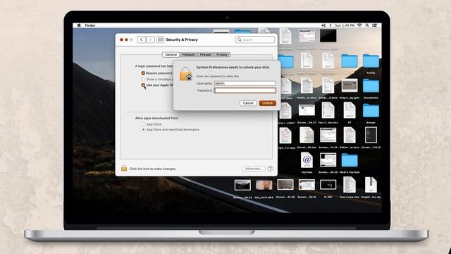Click the Apple menu logo

point(79,25)
